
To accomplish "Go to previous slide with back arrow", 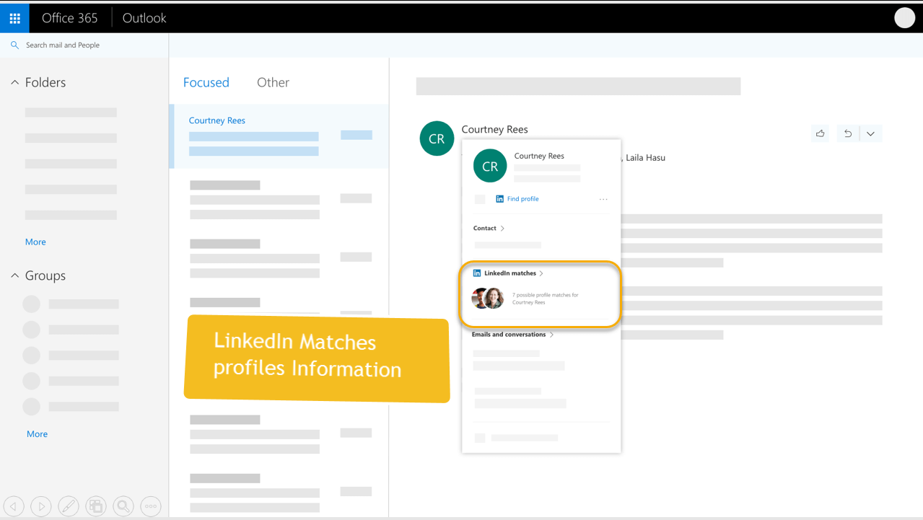I will click(14, 506).
